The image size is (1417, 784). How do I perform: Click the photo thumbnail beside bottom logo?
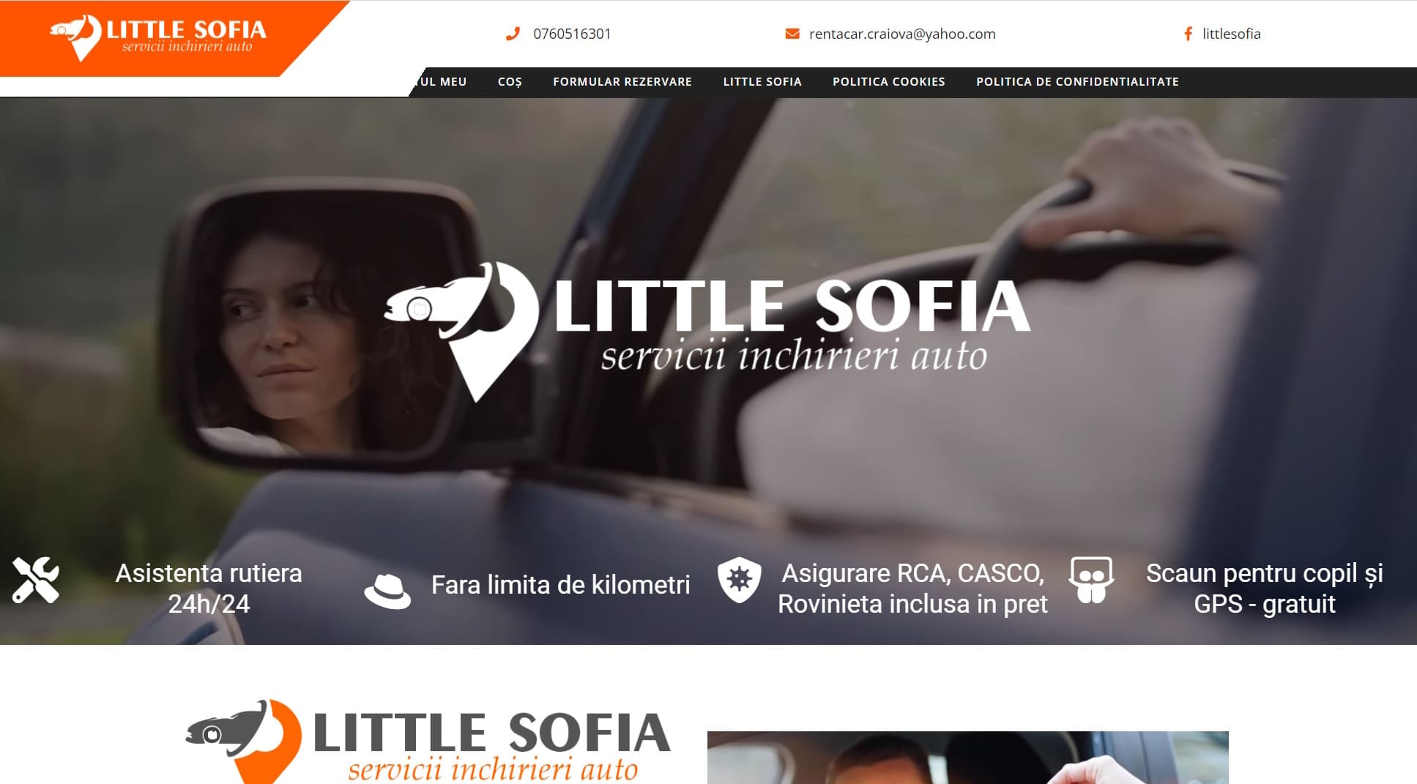tap(967, 758)
